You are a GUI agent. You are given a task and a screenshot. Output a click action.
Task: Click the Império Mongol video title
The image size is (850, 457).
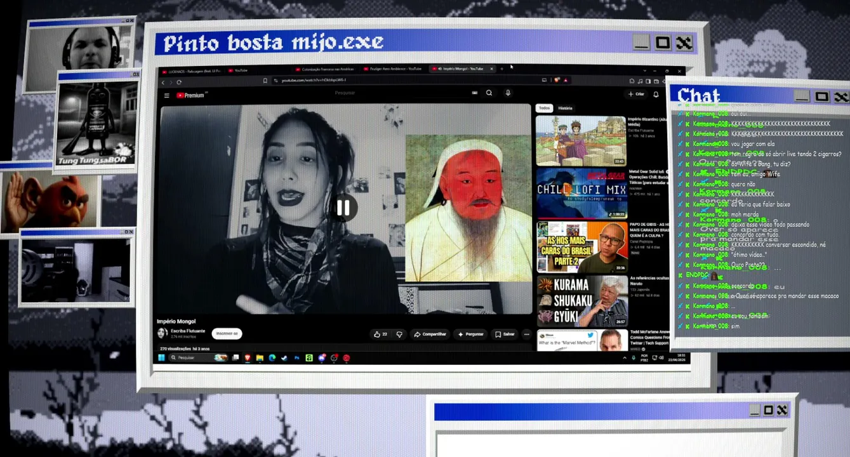(x=176, y=322)
